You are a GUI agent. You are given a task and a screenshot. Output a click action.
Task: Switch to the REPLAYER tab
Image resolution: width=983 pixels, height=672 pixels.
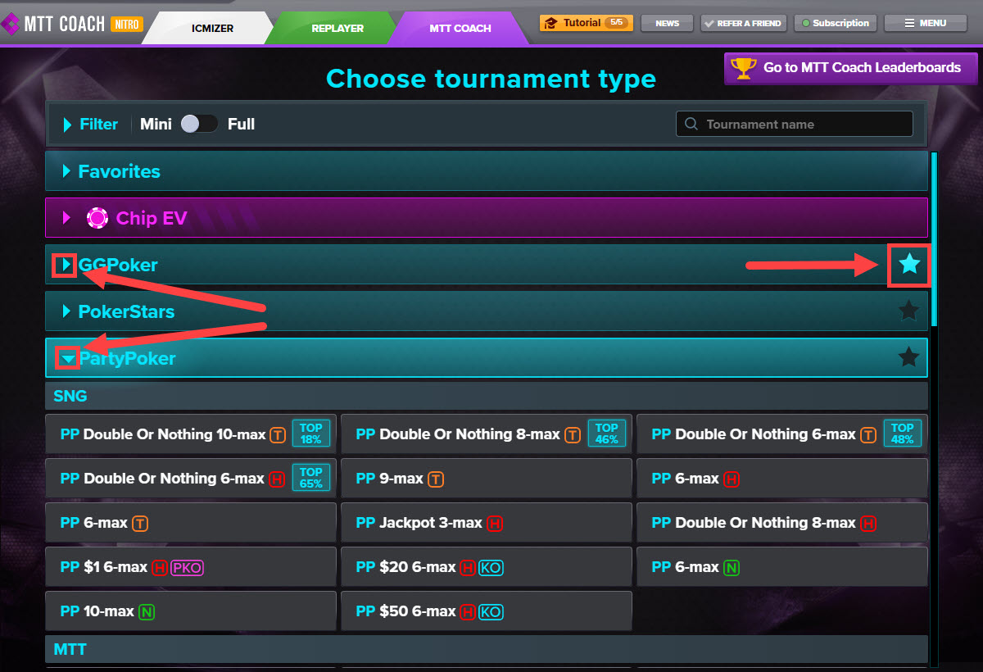pyautogui.click(x=337, y=28)
